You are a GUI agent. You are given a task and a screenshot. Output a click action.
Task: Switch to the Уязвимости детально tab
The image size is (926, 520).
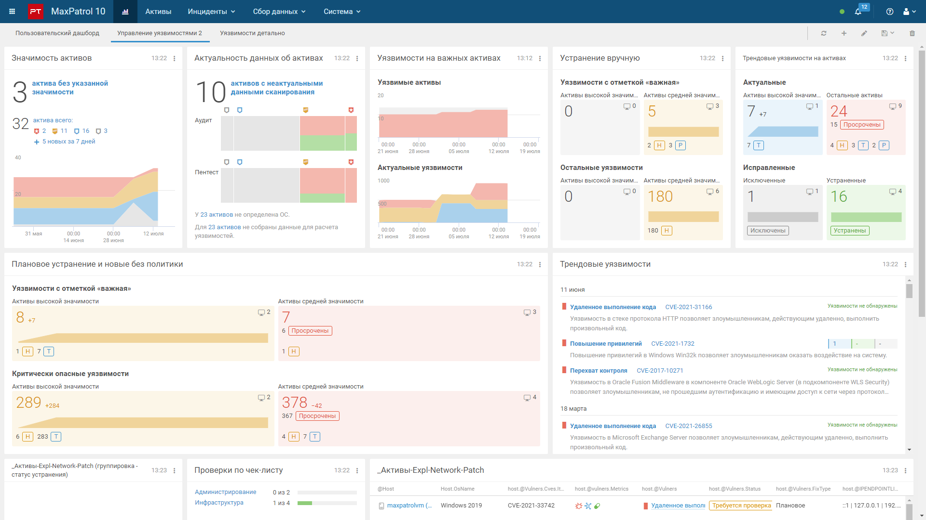(x=252, y=33)
